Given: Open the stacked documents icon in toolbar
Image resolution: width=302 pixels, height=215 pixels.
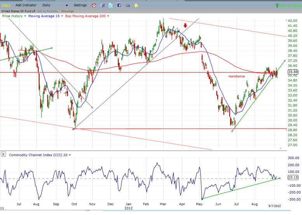Looking at the screenshot, I should 102,5.
